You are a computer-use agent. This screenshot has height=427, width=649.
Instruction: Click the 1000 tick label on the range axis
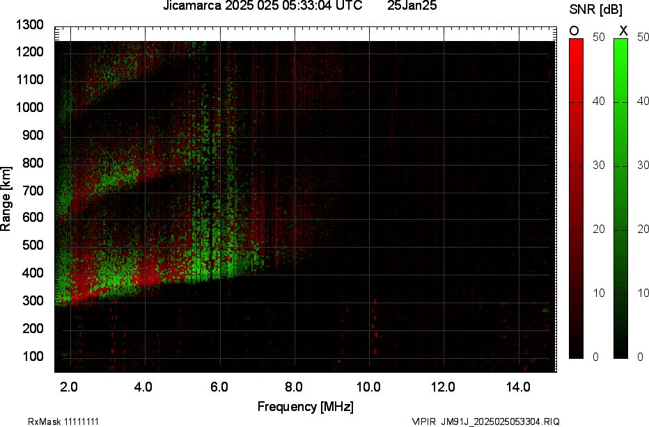(30, 108)
